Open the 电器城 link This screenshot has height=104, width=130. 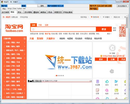70,38
